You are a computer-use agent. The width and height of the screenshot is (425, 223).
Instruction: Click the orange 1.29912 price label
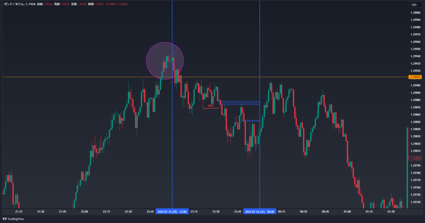(x=415, y=77)
